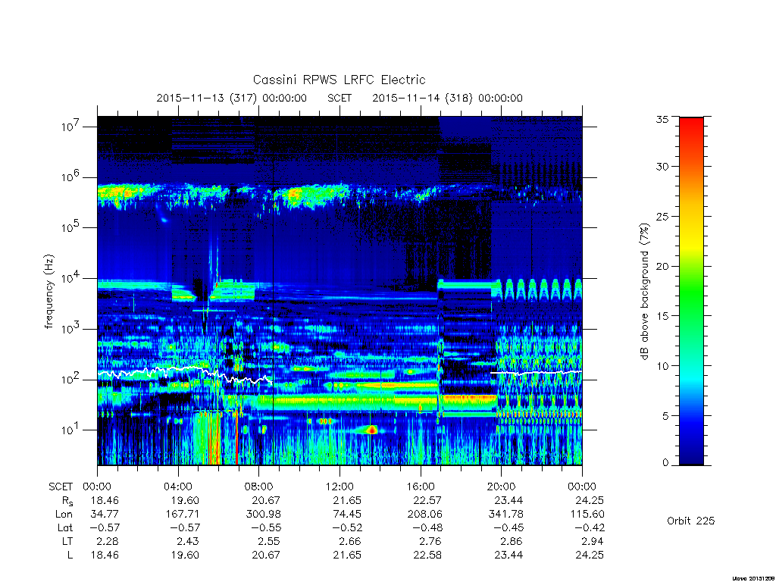Click the LT value '2.76'
This screenshot has width=776, height=582.
pos(430,541)
